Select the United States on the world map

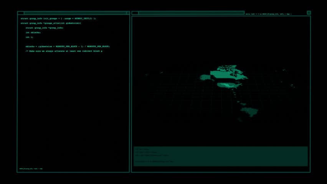coord(229,85)
